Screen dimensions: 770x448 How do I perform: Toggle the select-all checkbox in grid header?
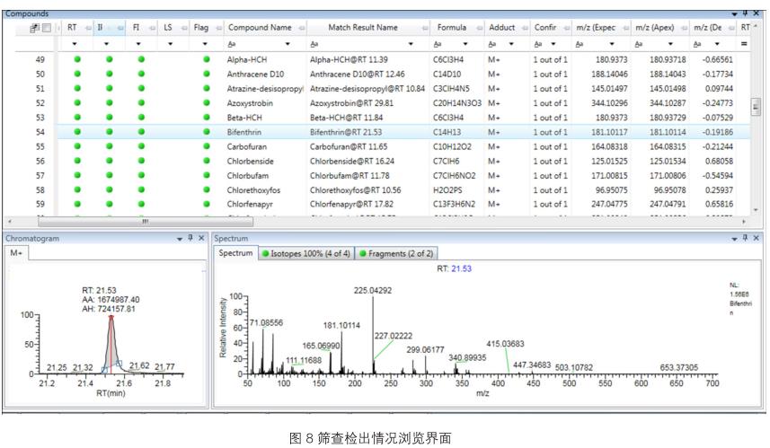pyautogui.click(x=46, y=28)
